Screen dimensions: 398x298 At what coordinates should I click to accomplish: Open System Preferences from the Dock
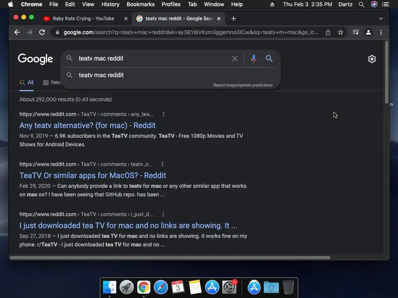click(x=229, y=288)
